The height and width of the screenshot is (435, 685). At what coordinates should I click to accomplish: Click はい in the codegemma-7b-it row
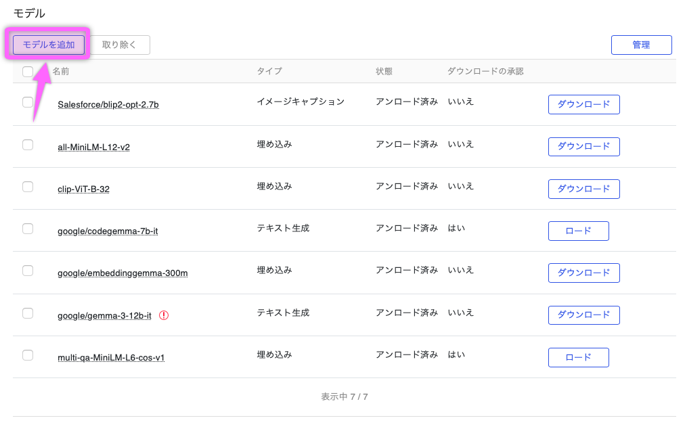click(456, 228)
